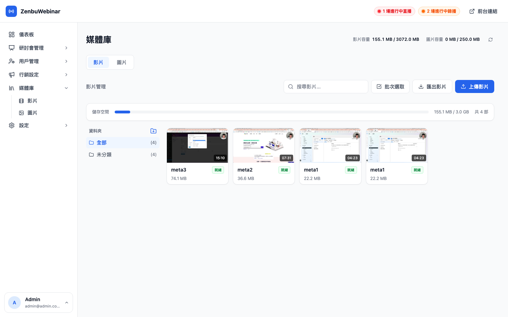Viewport: 508px width, 317px height.
Task: Click the 1 場進行中直播 badge
Action: coord(394,11)
